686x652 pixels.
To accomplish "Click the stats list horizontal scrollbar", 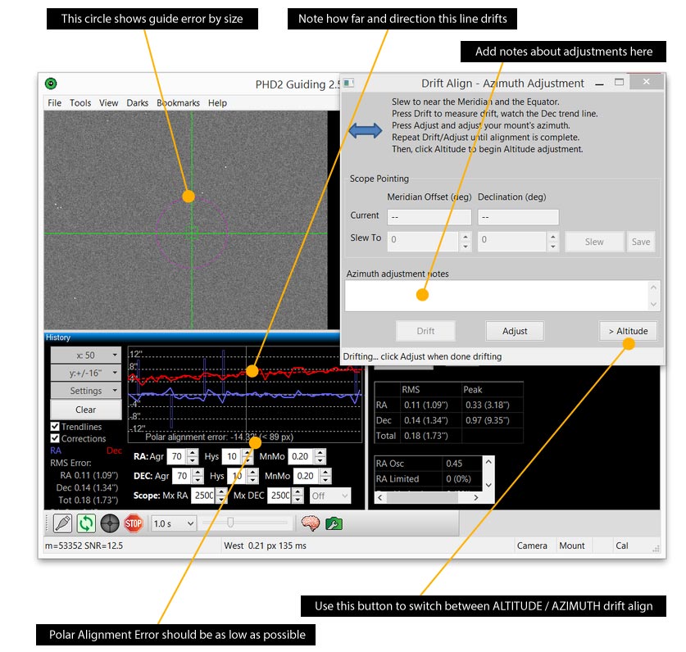I will coord(428,498).
